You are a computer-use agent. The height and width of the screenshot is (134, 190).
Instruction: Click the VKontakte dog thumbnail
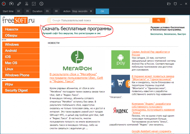point(121,84)
